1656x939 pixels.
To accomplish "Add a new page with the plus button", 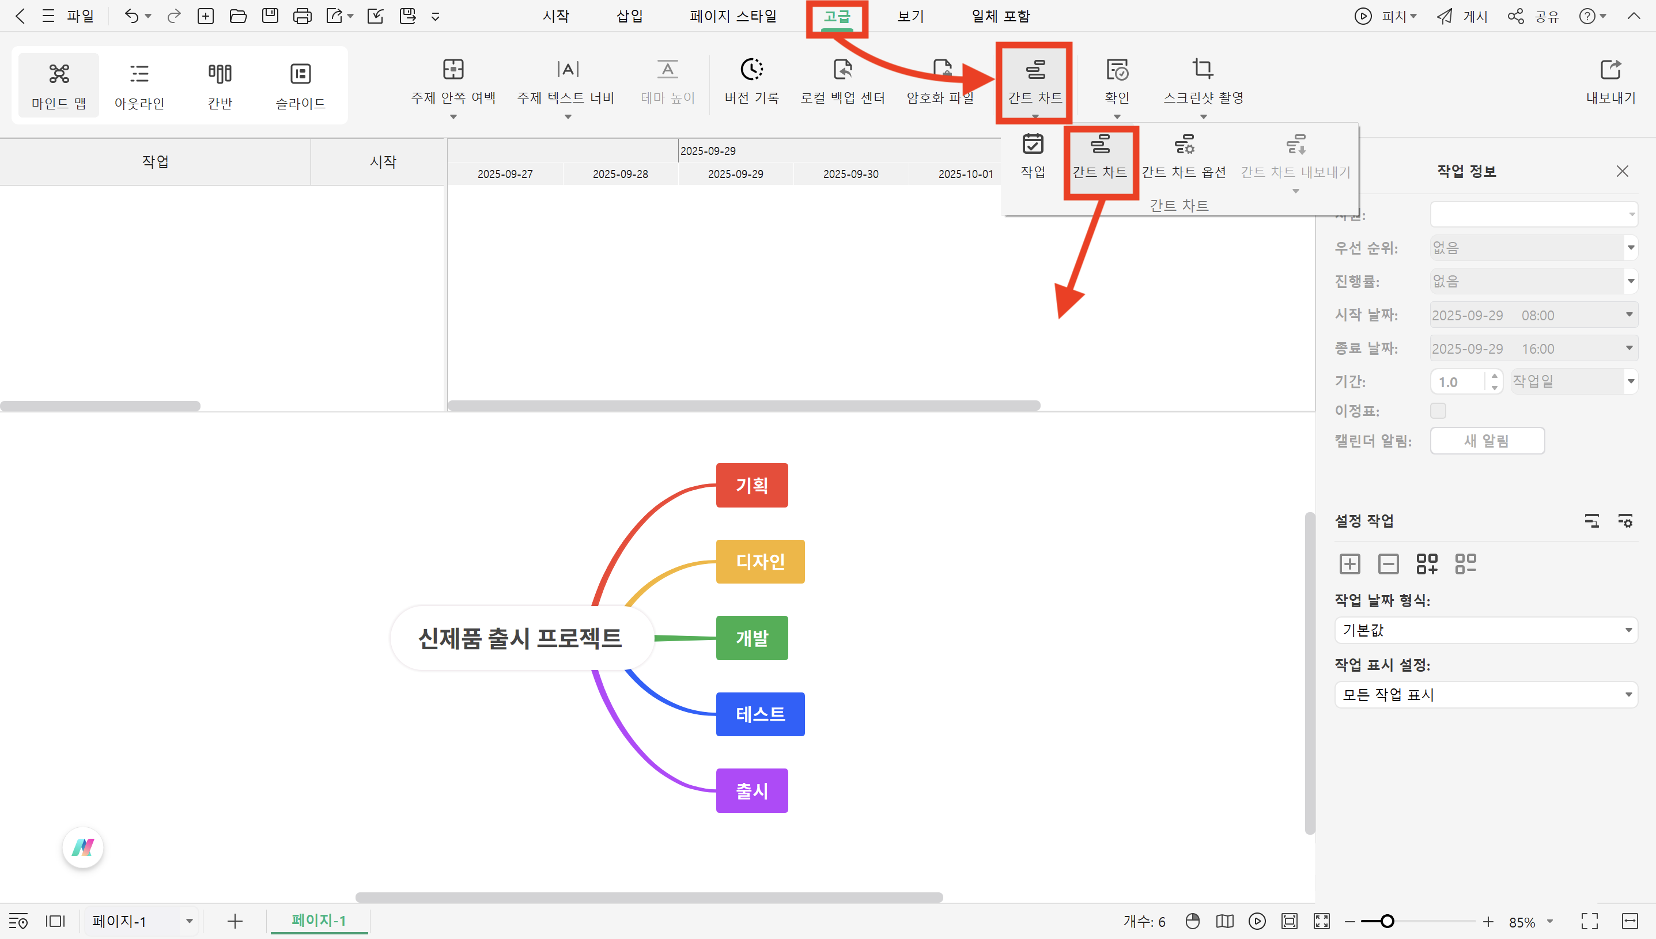I will pyautogui.click(x=235, y=921).
